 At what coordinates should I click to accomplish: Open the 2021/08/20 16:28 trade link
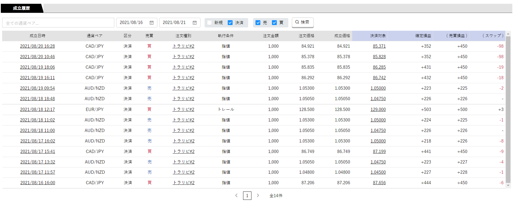[x=37, y=46]
